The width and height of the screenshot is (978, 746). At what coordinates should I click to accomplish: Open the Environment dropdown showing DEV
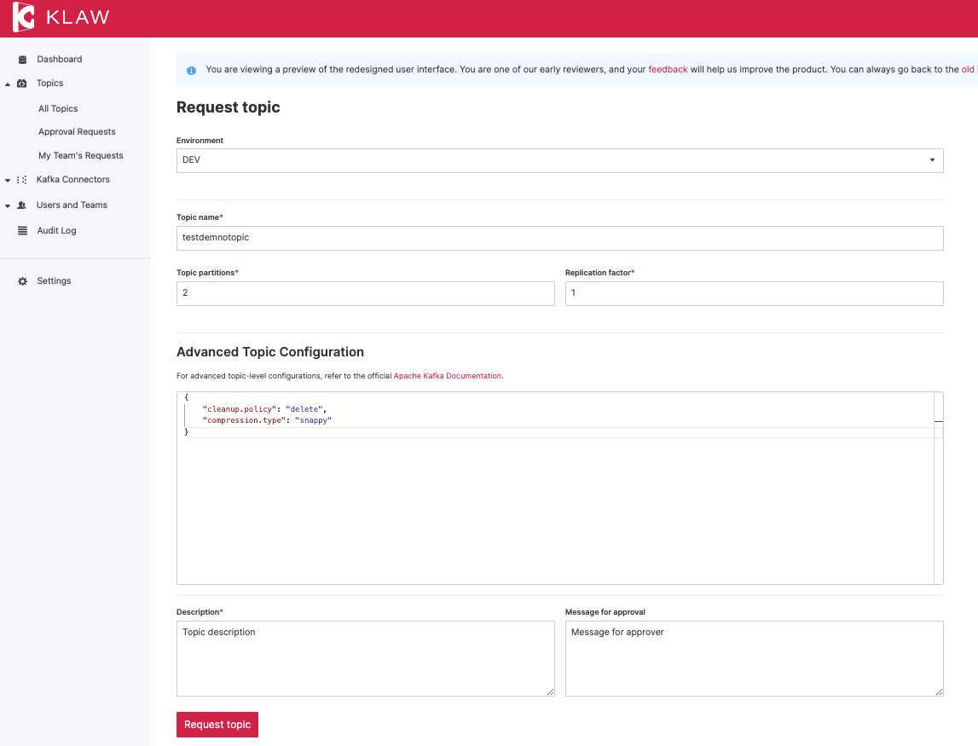click(559, 160)
